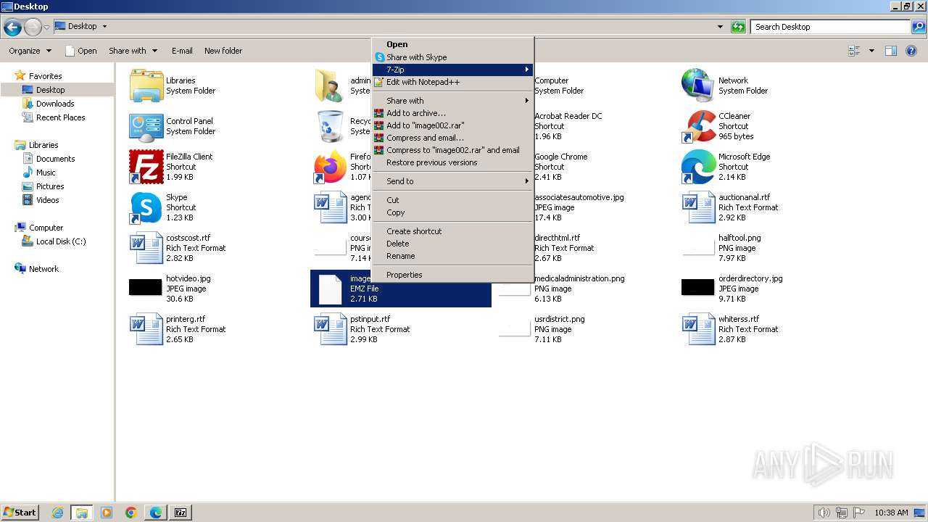Click the Back navigation arrow
928x522 pixels.
pos(12,27)
